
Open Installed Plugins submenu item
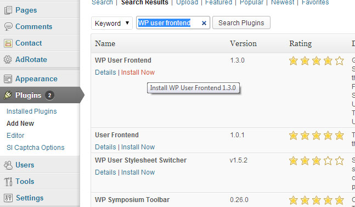point(31,111)
